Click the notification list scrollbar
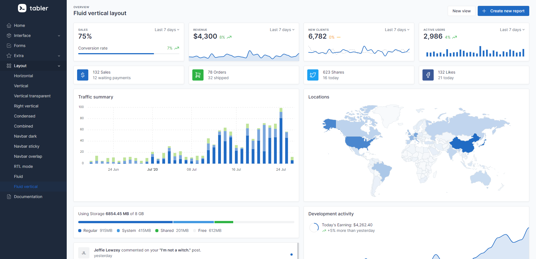The image size is (536, 259). (298, 251)
